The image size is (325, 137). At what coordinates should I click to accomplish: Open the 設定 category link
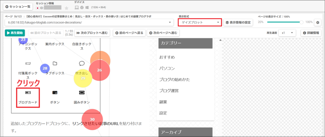163,113
